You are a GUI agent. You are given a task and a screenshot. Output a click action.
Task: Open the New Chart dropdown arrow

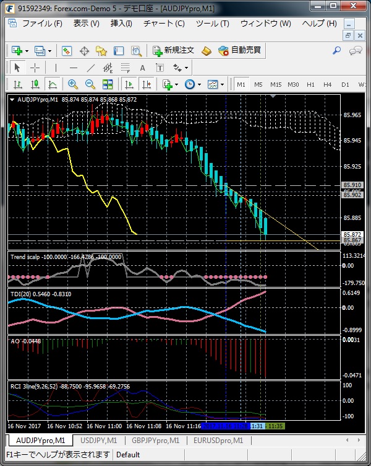click(27, 51)
